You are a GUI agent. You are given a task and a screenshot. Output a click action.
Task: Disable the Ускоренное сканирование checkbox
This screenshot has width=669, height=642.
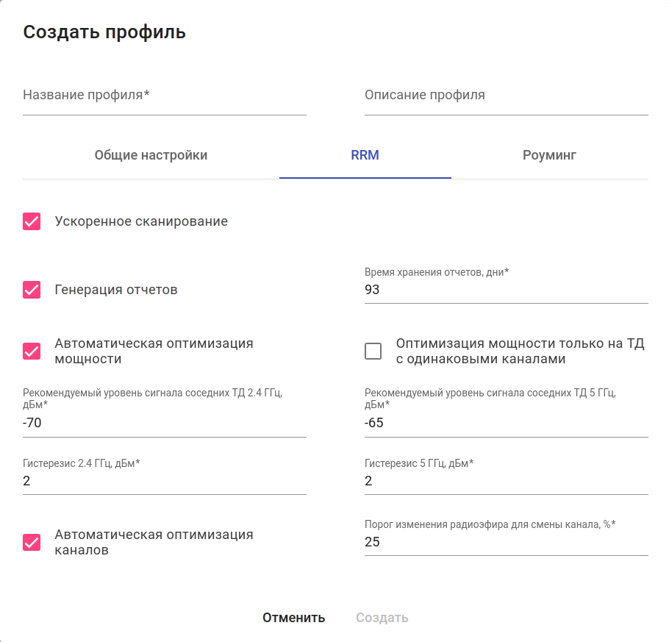[32, 221]
